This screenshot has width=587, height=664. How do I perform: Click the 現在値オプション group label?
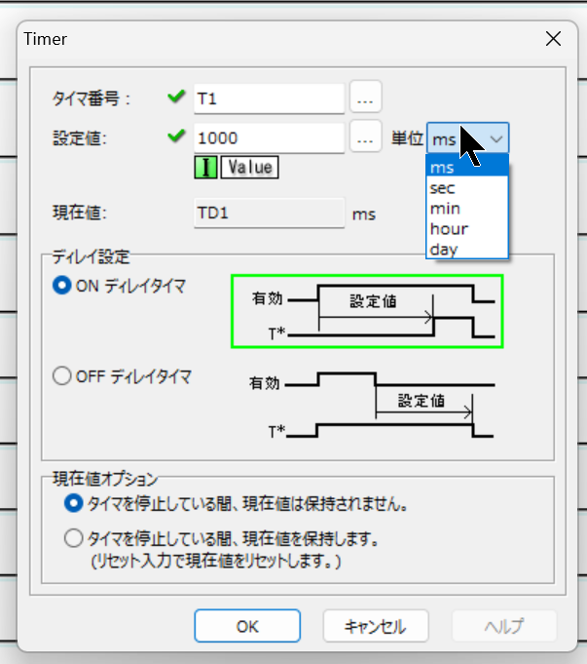105,479
